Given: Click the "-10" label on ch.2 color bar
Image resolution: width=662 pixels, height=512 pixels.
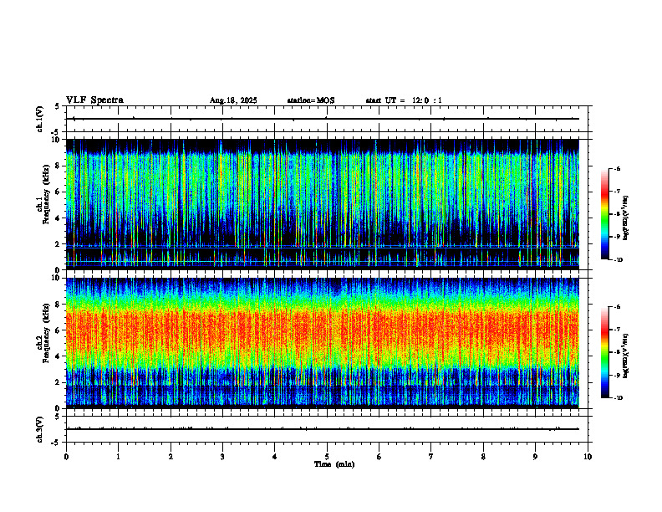Looking at the screenshot, I should point(619,398).
